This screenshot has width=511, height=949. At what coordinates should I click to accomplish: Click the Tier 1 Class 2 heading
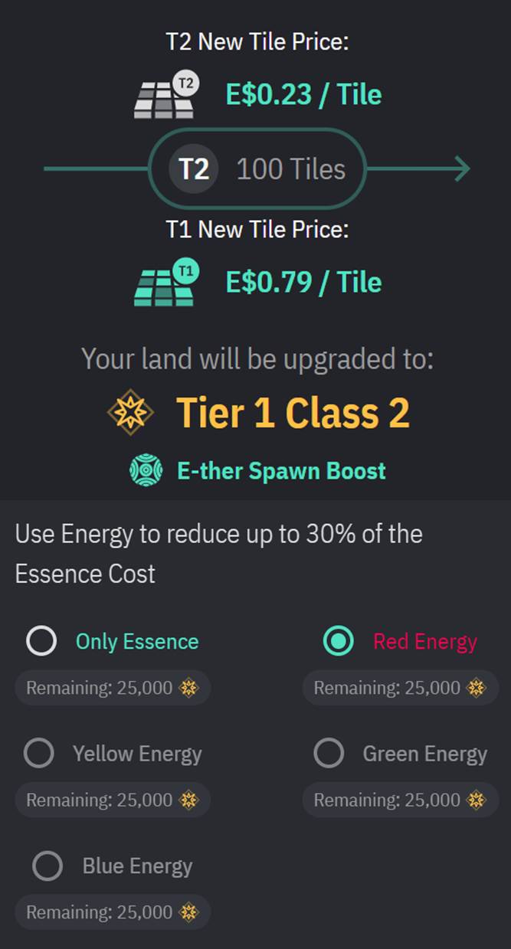(293, 413)
